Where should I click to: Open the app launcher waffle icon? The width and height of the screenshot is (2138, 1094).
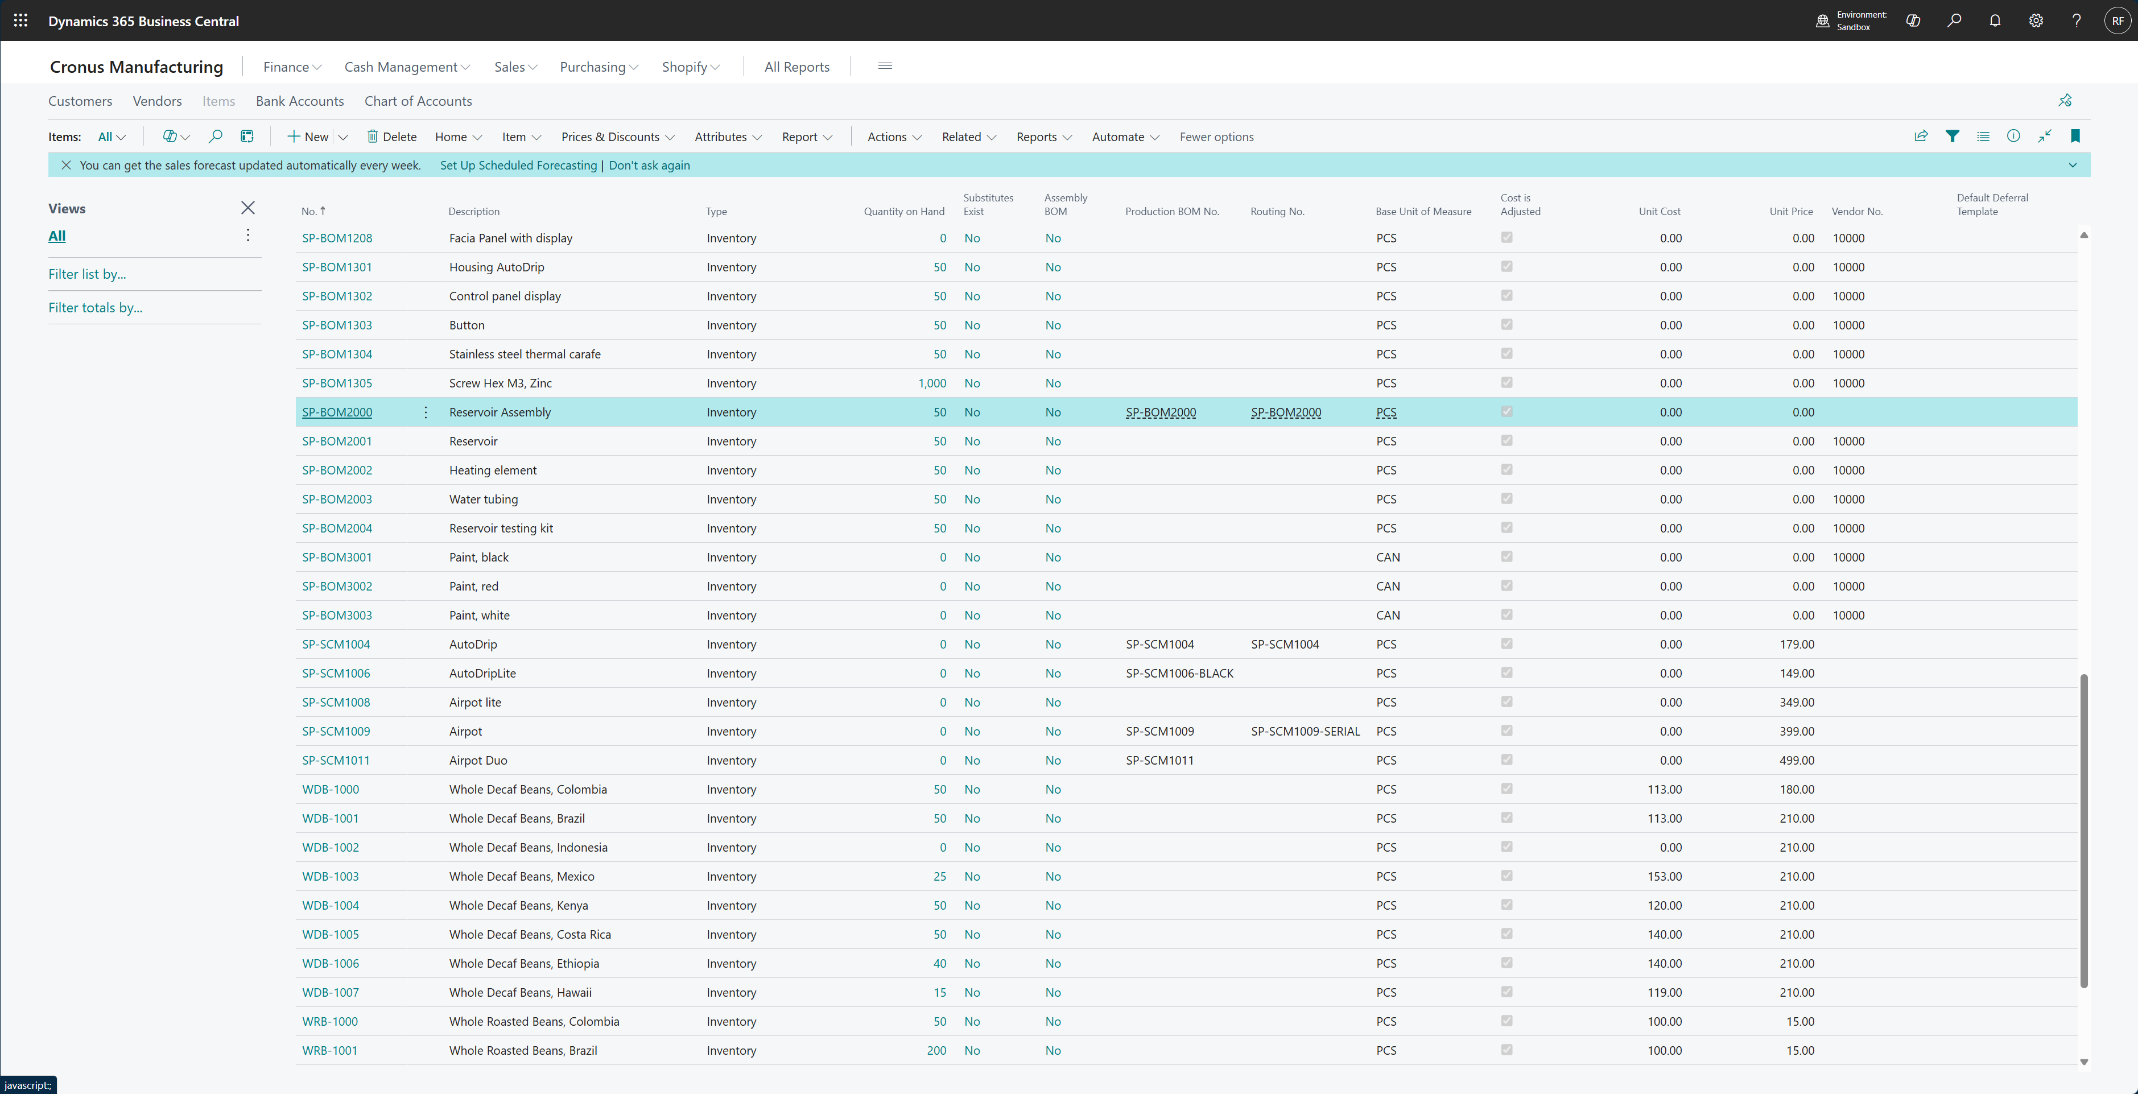pos(20,20)
